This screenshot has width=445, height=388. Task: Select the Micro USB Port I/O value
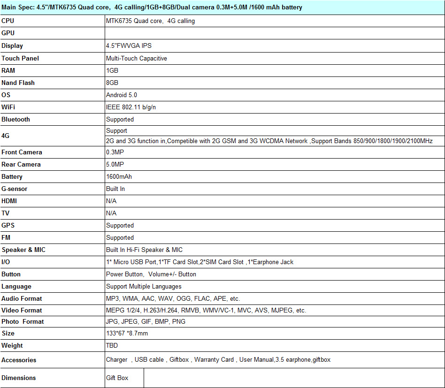[275, 262]
